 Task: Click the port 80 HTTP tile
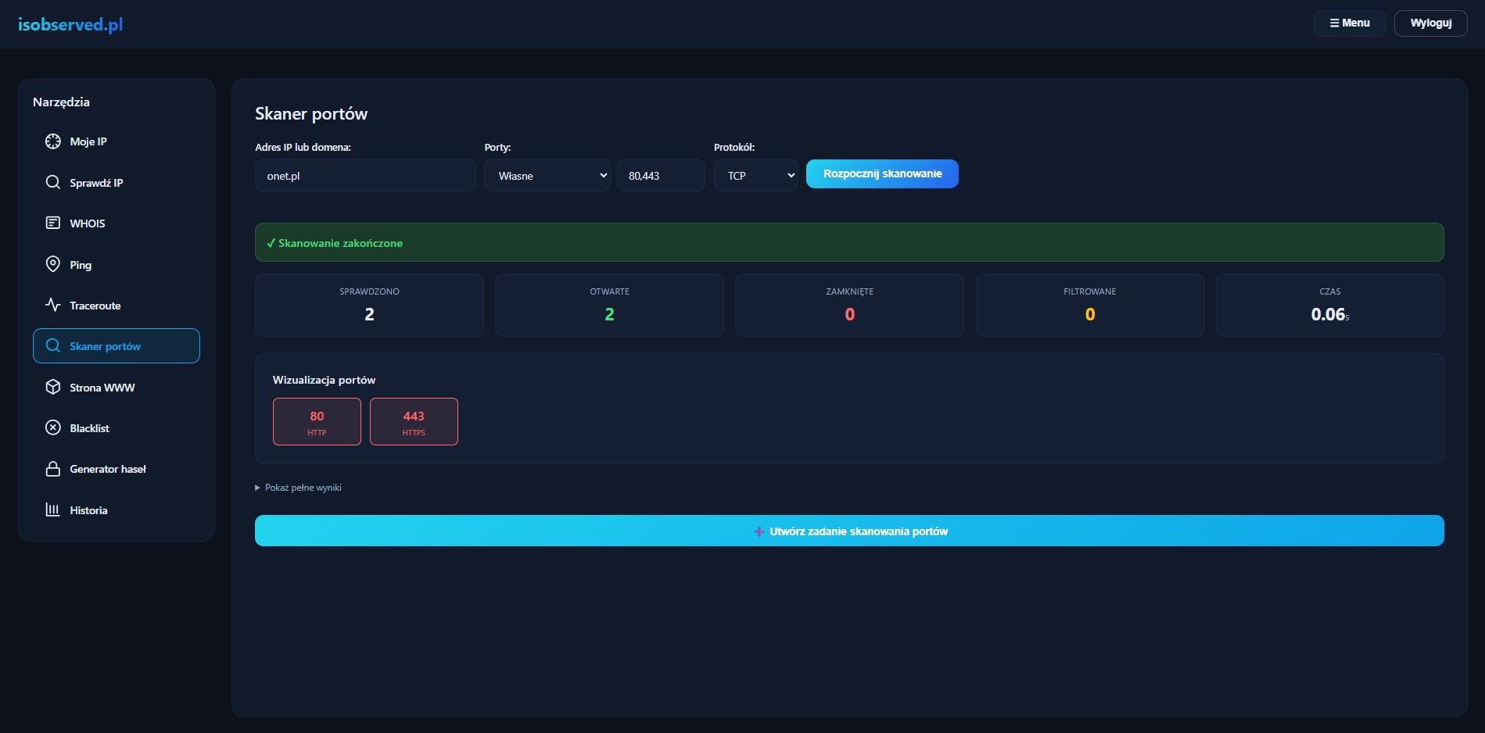[317, 421]
